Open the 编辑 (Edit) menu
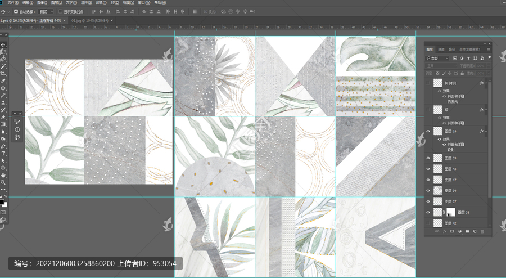Image resolution: width=506 pixels, height=278 pixels. pyautogui.click(x=28, y=2)
